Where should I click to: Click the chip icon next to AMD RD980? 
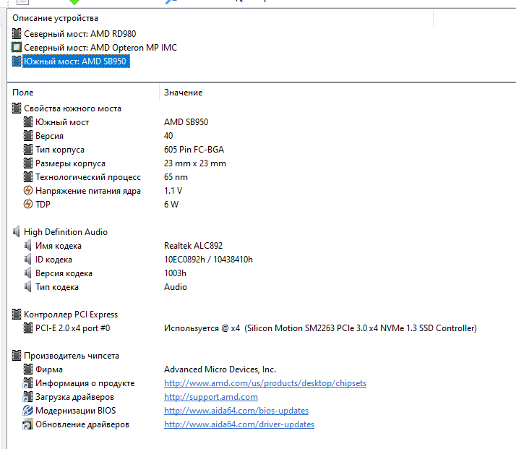(x=17, y=34)
